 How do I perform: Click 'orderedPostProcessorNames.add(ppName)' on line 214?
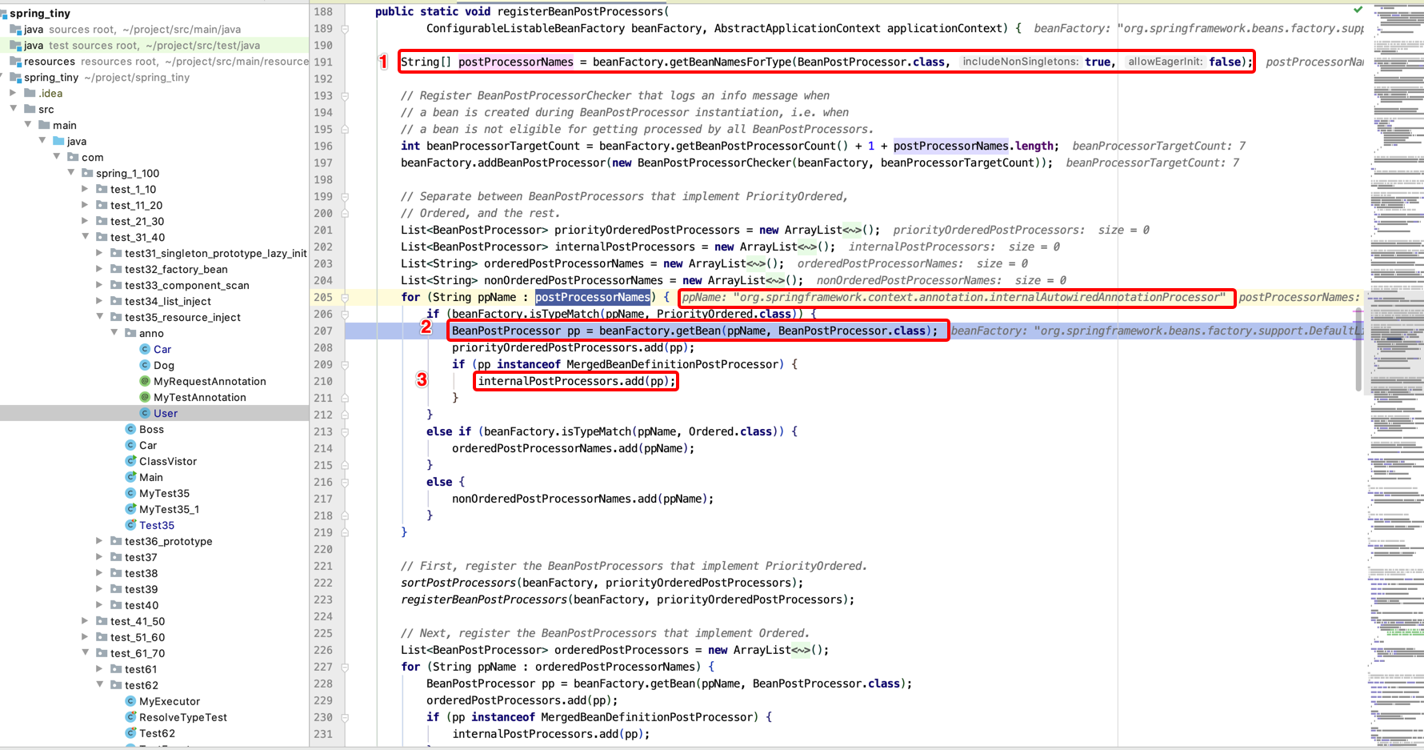[570, 448]
